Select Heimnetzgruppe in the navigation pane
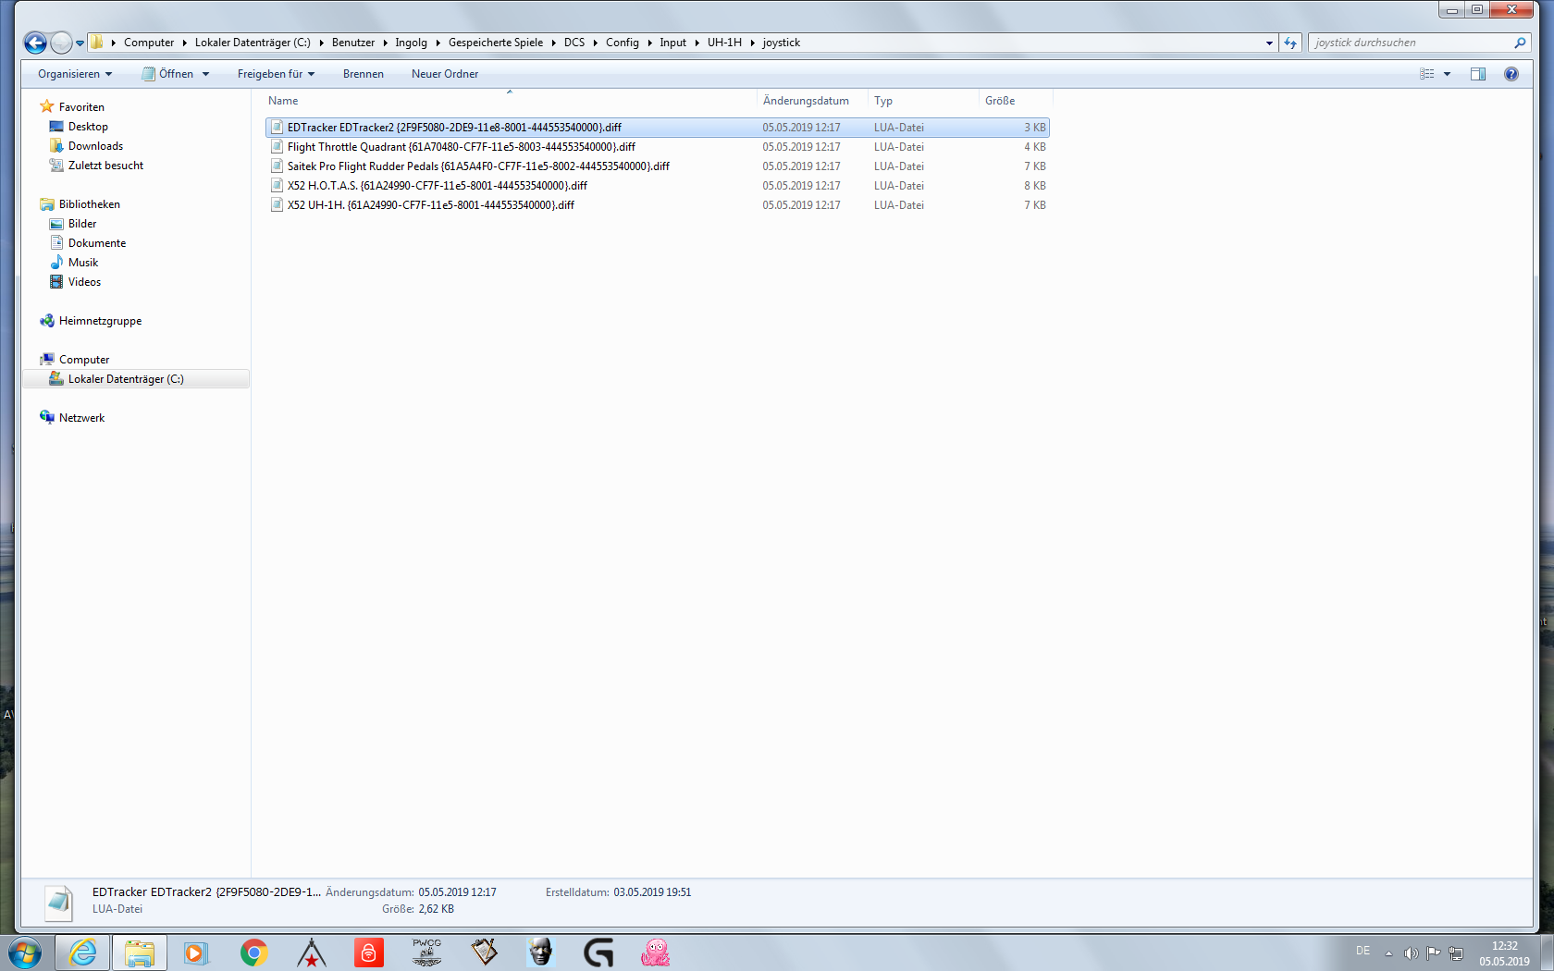1554x971 pixels. [x=100, y=321]
